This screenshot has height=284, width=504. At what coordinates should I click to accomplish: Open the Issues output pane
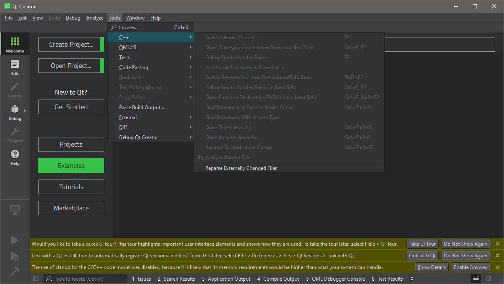point(142,279)
